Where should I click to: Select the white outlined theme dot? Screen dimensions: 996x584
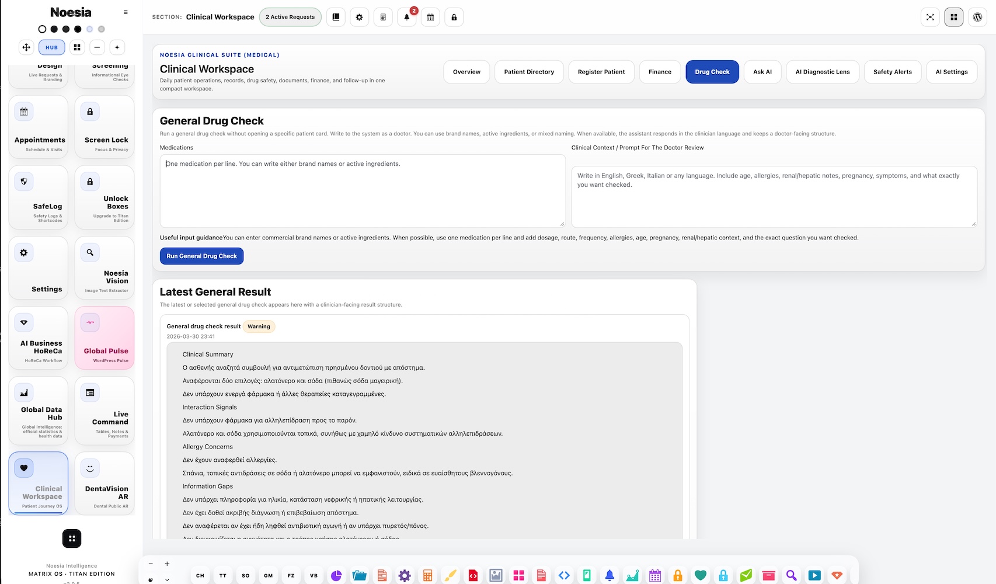42,29
